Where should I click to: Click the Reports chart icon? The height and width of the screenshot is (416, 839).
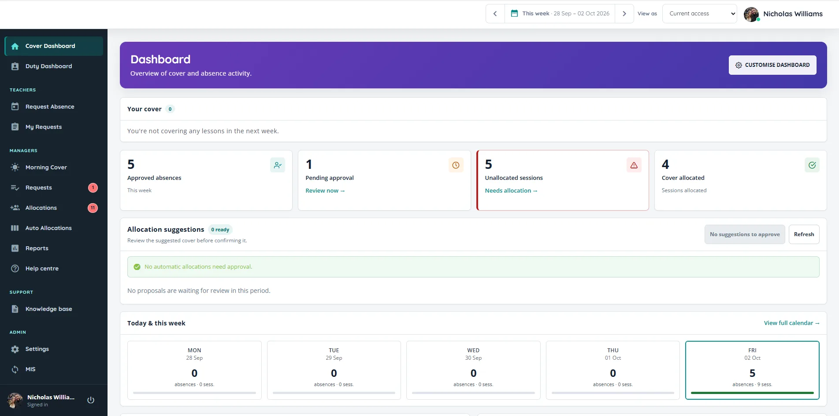pyautogui.click(x=15, y=248)
